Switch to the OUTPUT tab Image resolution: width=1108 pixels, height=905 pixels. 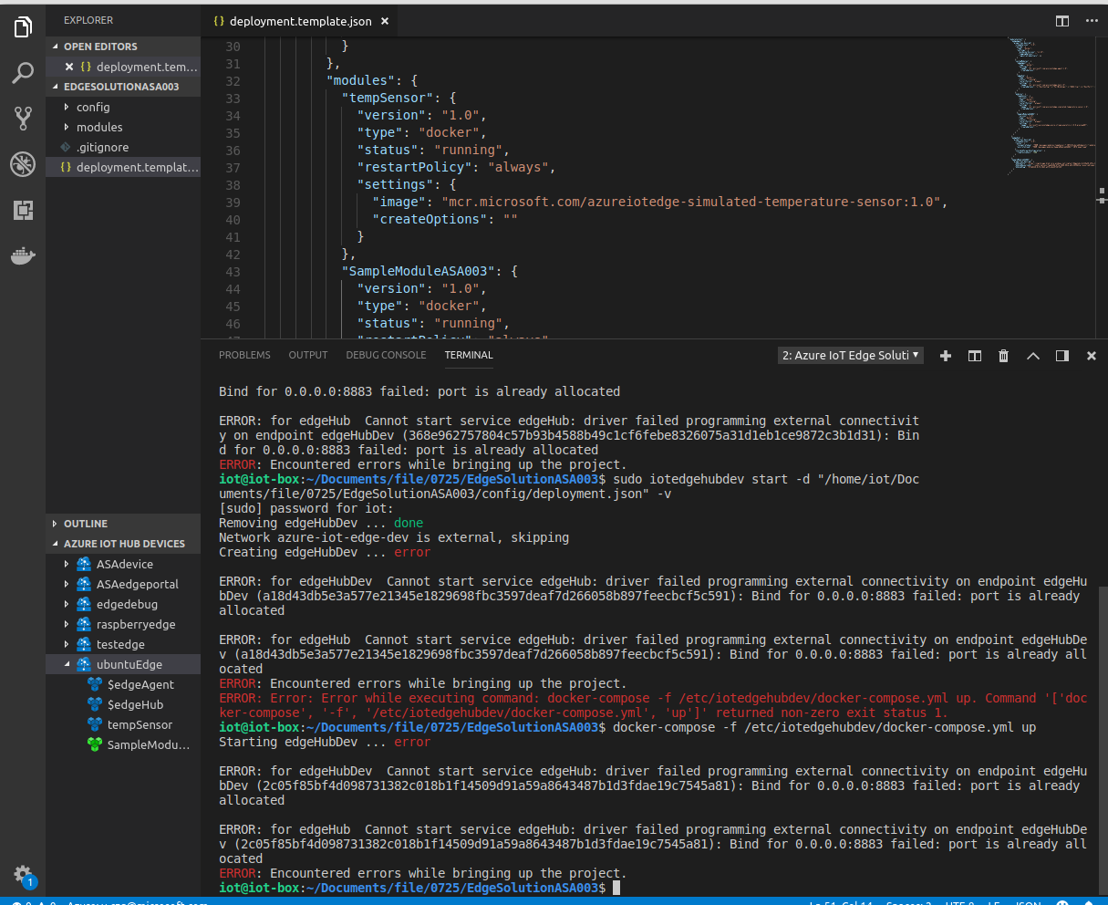click(308, 355)
